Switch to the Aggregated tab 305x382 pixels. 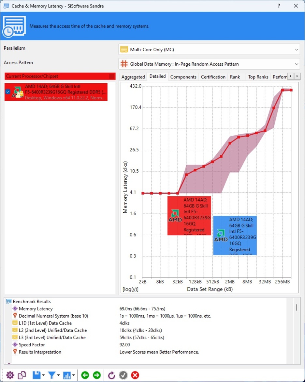click(133, 77)
